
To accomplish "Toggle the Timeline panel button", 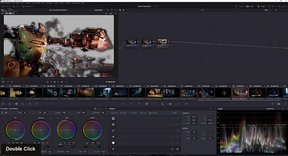I will click(x=239, y=6).
